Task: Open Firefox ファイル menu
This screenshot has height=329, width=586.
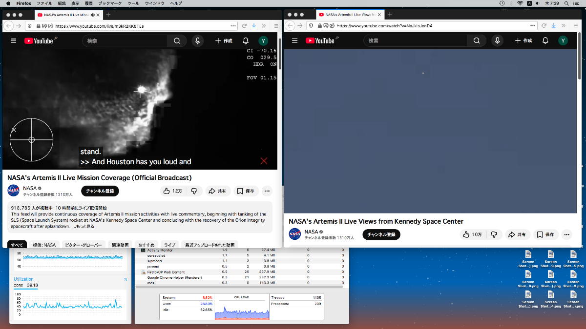Action: tap(44, 3)
